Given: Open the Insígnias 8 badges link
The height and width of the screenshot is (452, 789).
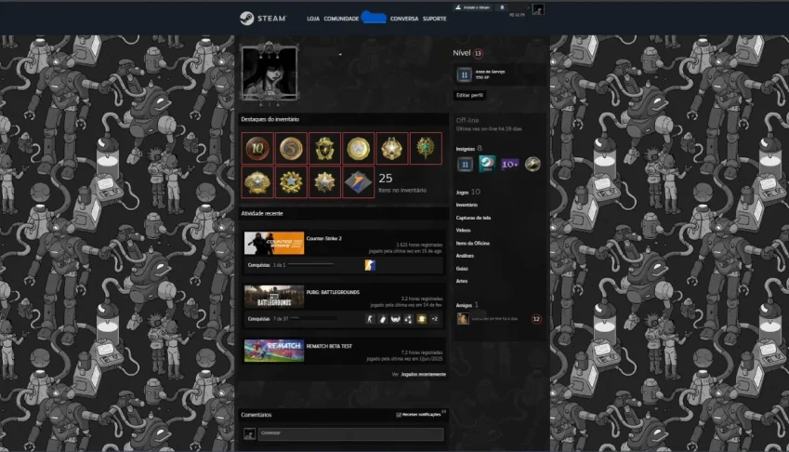Looking at the screenshot, I should pos(468,149).
